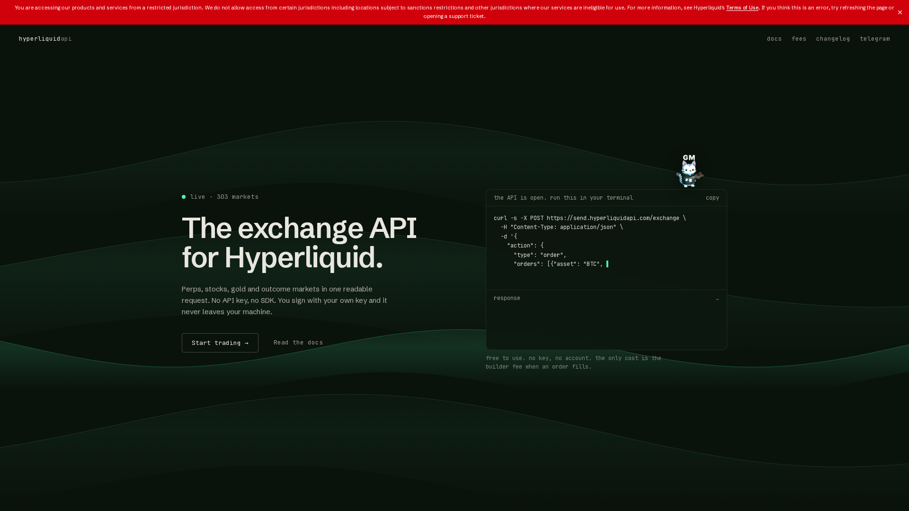
Task: Click the main headline "The exchange API"
Action: (x=299, y=229)
